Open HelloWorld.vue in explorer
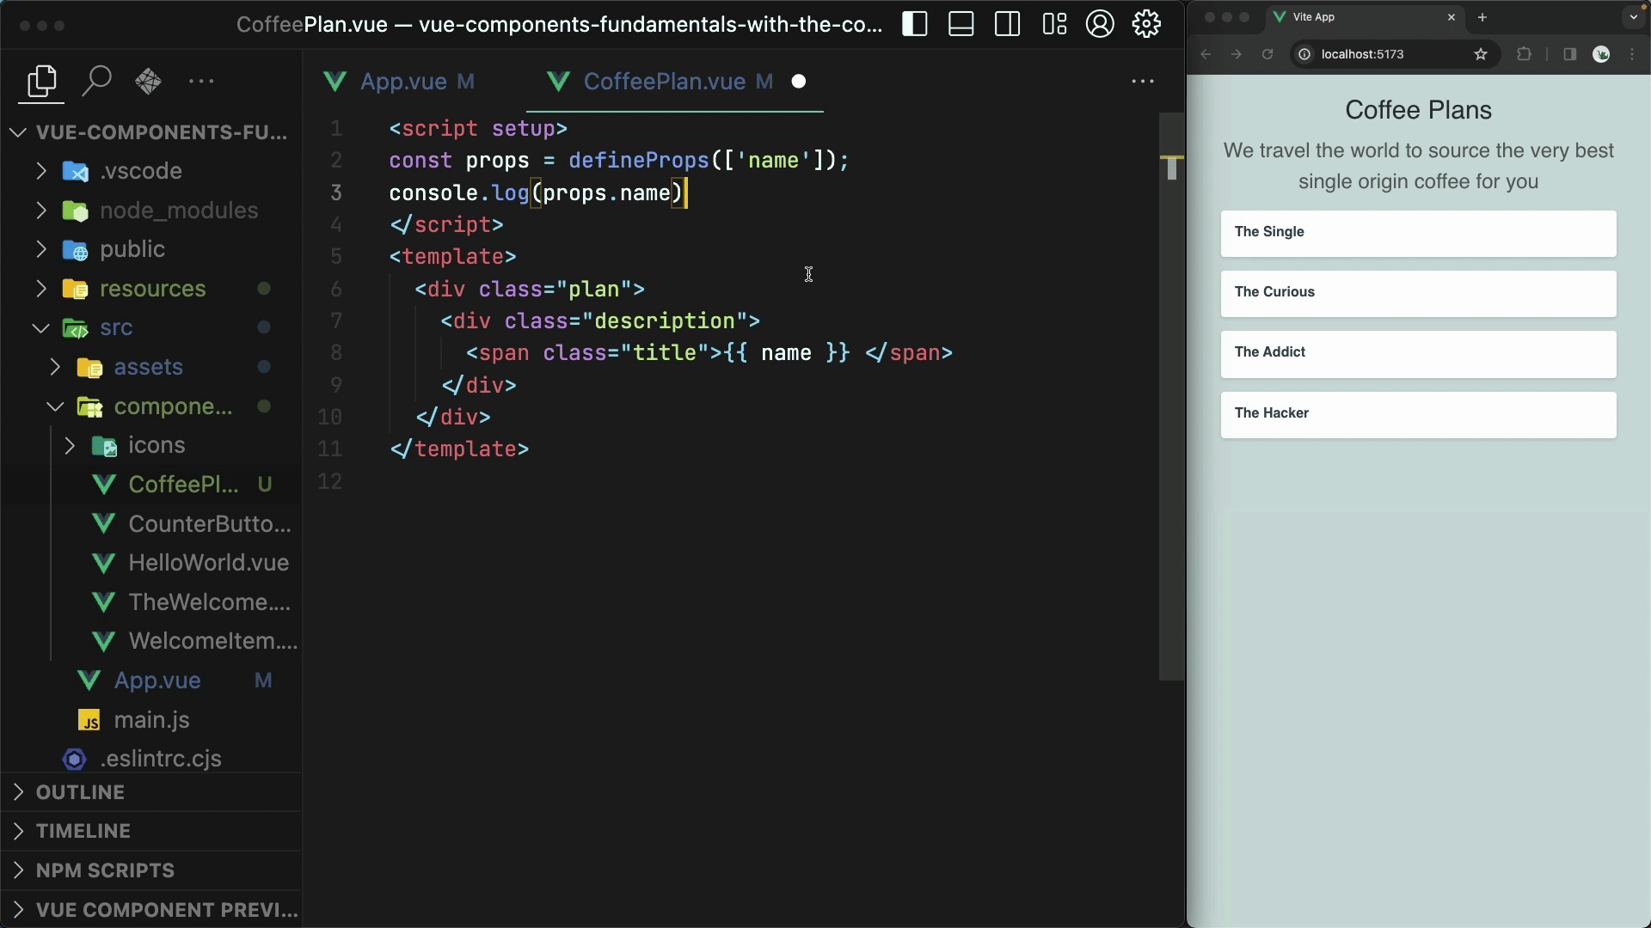Image resolution: width=1651 pixels, height=928 pixels. click(x=151, y=563)
